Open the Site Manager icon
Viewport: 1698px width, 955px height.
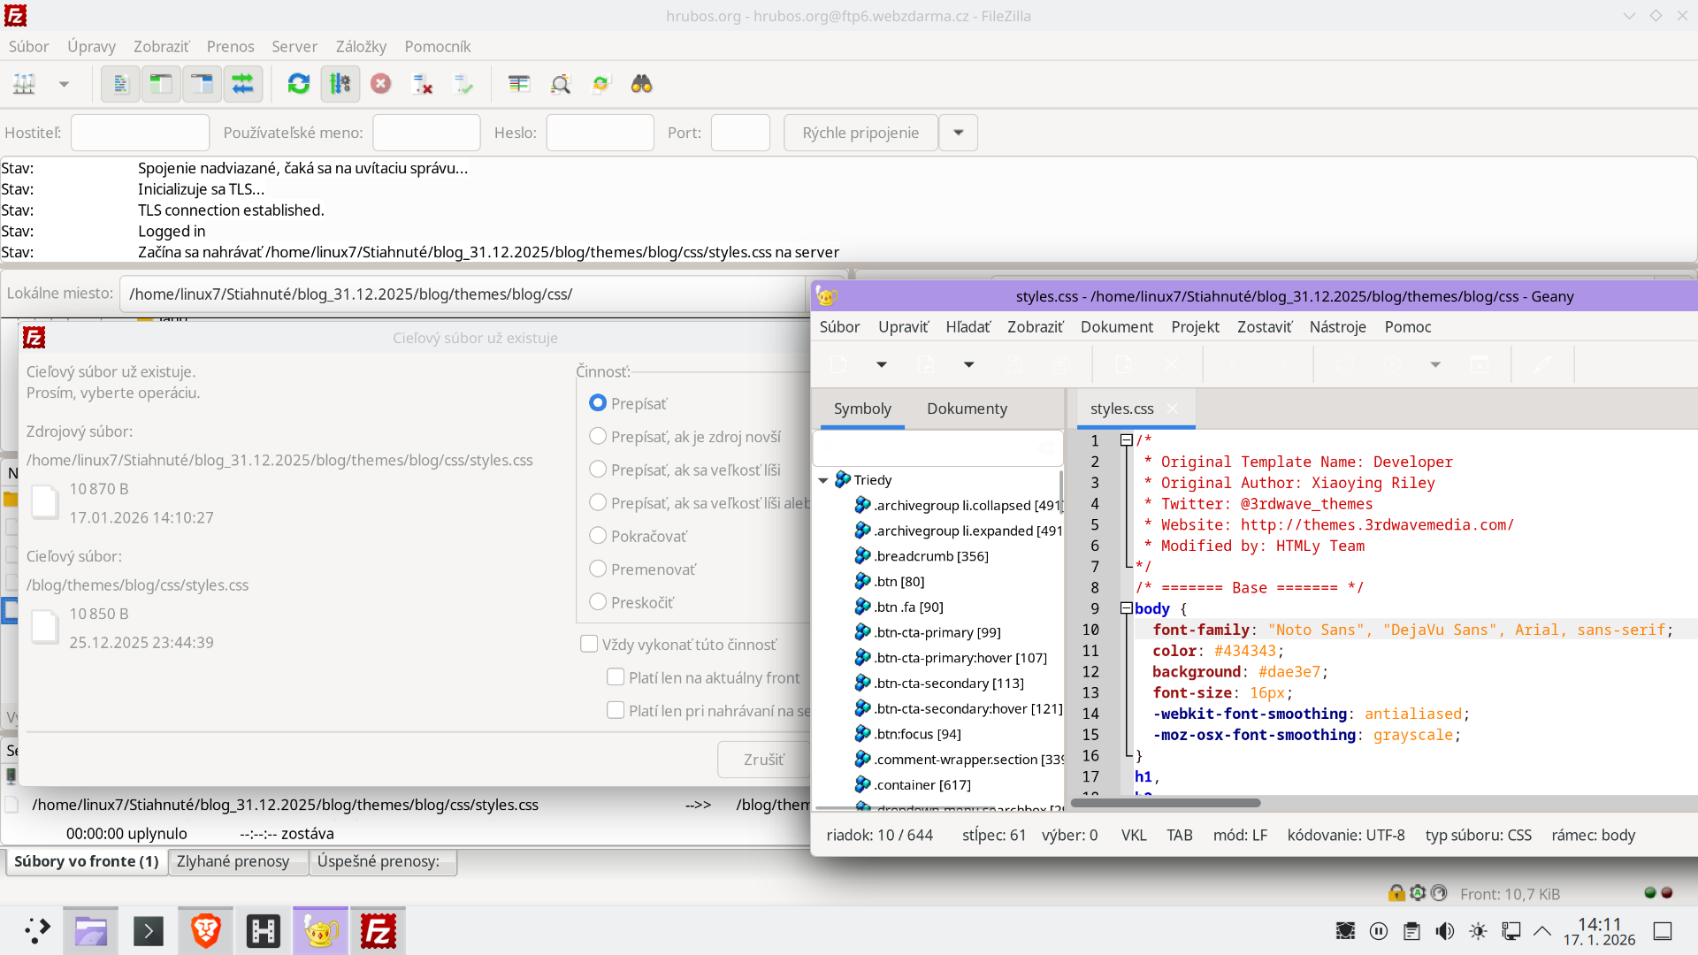tap(25, 84)
